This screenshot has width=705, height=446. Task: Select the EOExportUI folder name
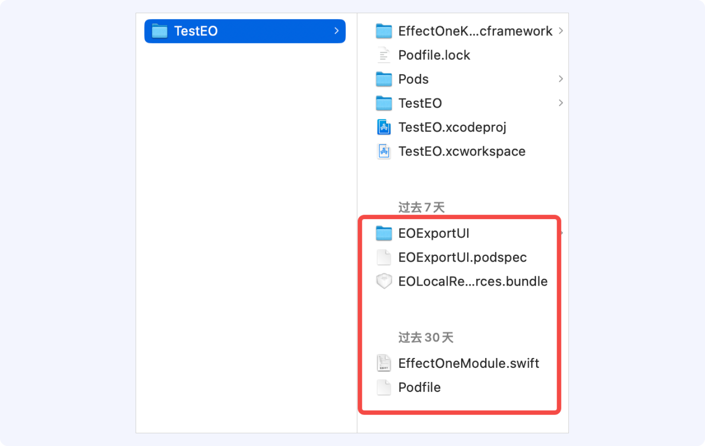[x=434, y=233]
